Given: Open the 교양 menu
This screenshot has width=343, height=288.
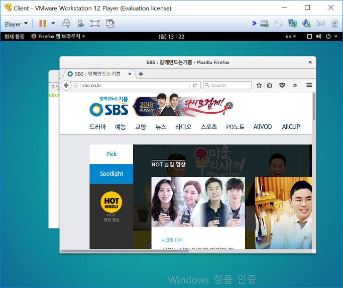Looking at the screenshot, I should (x=141, y=127).
